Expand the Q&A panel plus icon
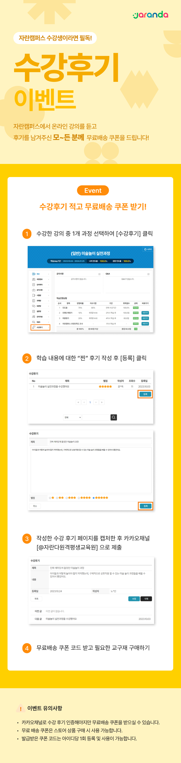Viewport: 181px width, 763px height. 149,274
